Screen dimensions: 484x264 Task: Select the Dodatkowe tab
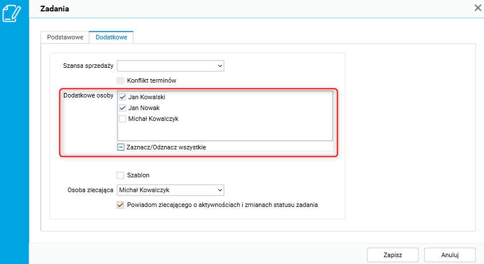pyautogui.click(x=111, y=37)
